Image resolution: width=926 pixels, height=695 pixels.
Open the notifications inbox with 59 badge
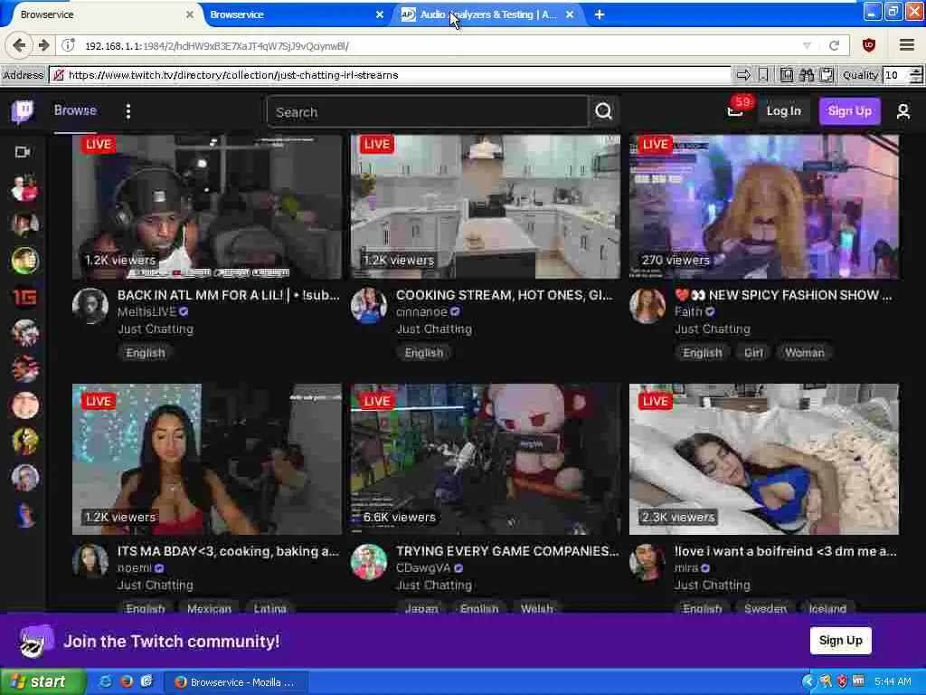736,110
